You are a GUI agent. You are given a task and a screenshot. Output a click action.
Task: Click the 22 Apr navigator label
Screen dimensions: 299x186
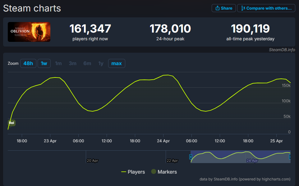click(x=172, y=161)
